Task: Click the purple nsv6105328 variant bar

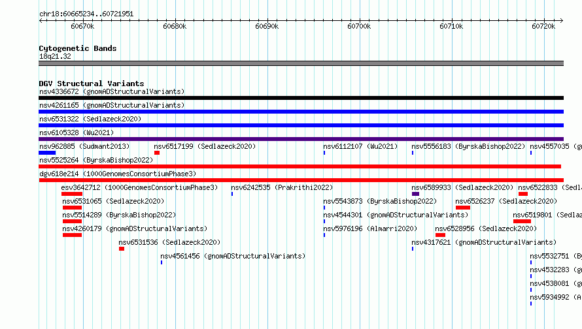Action: [x=301, y=139]
